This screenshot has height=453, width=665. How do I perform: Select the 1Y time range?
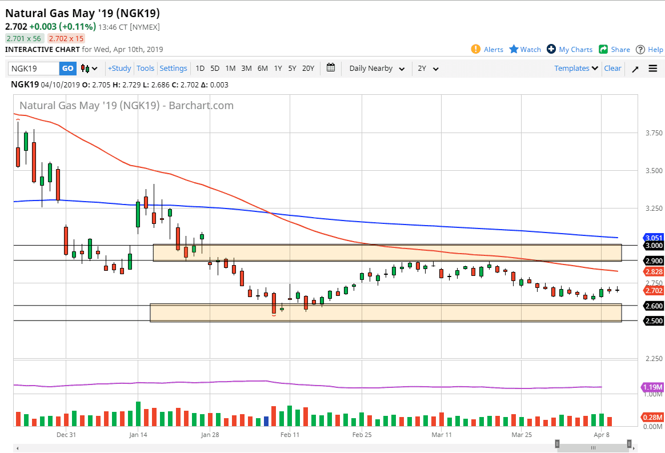278,69
